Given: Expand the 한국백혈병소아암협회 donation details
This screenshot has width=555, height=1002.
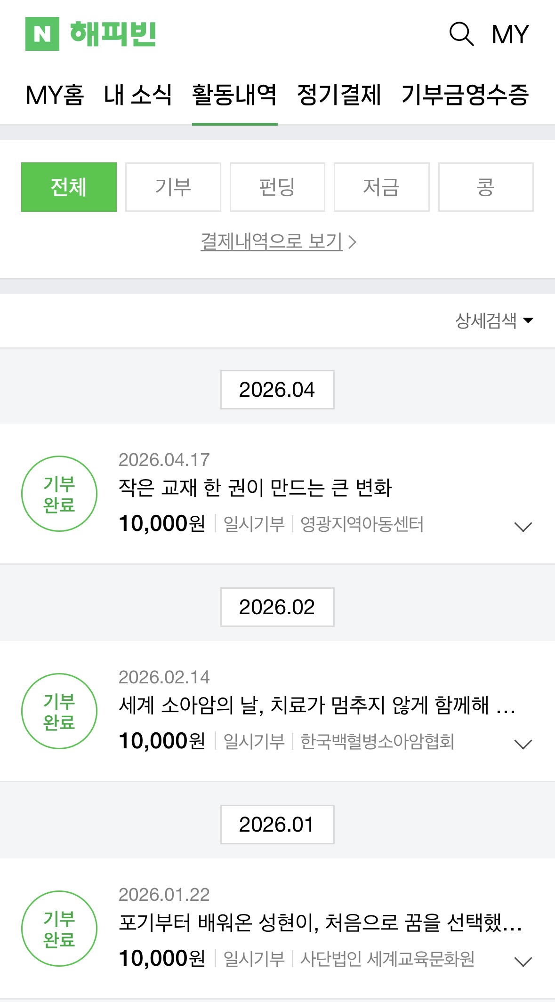Looking at the screenshot, I should [x=523, y=744].
